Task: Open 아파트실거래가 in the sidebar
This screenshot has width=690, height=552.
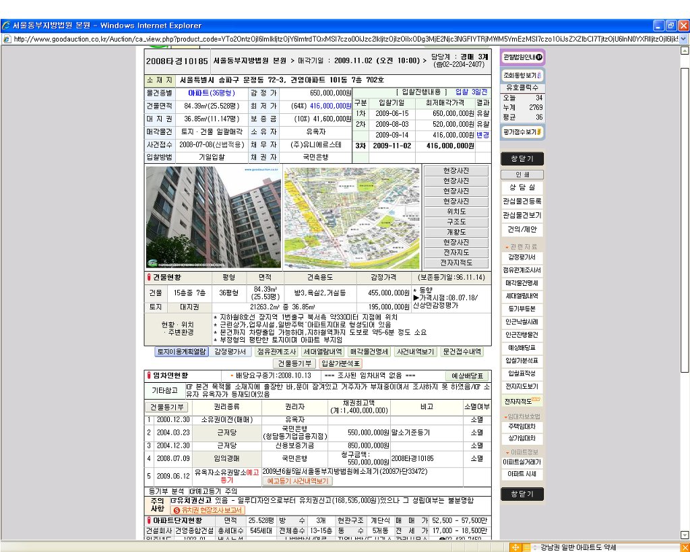Action: 522,462
